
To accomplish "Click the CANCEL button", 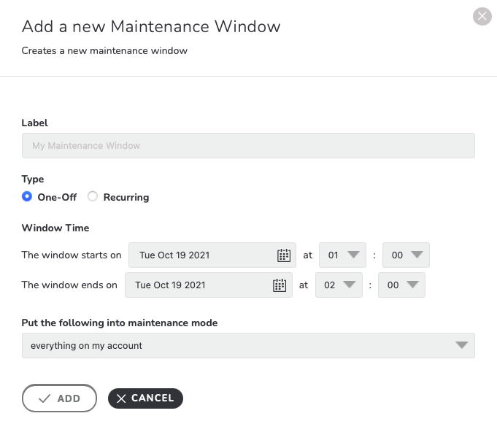I will click(145, 398).
